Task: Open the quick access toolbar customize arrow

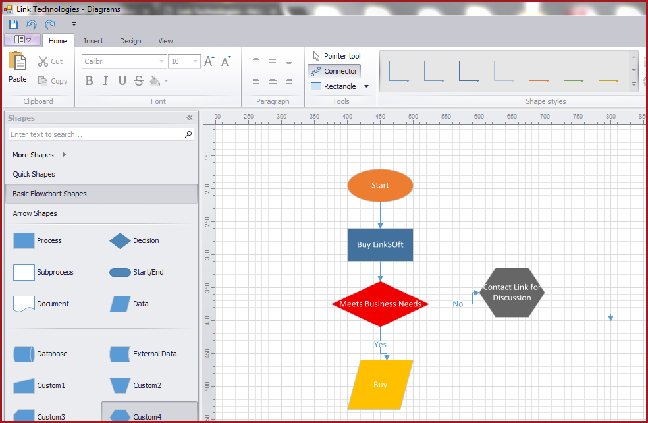Action: click(x=74, y=24)
